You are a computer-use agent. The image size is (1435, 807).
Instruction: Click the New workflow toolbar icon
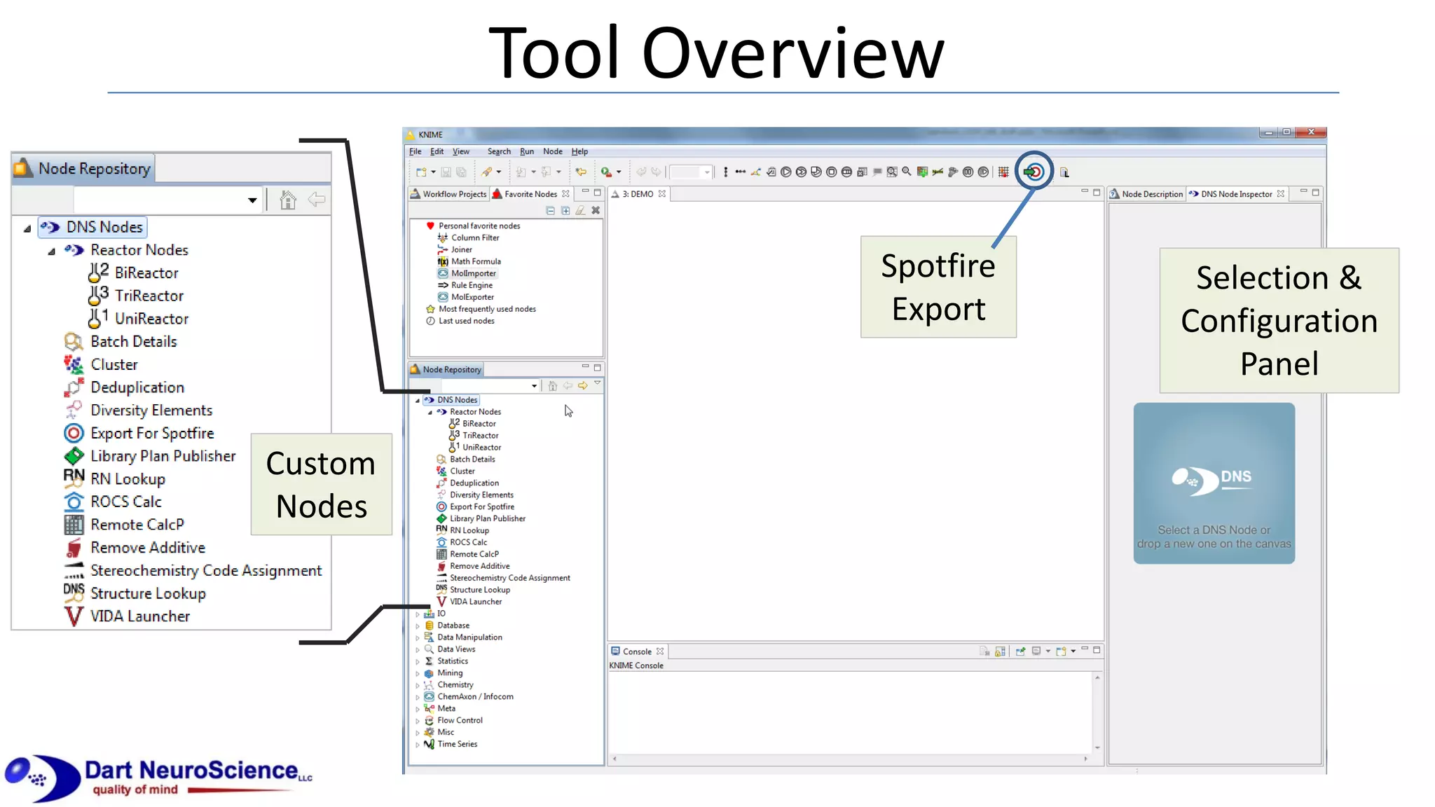point(421,172)
